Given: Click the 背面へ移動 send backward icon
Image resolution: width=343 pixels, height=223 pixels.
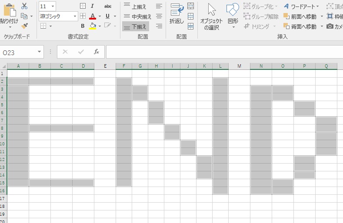Looking at the screenshot, I should tap(286, 26).
